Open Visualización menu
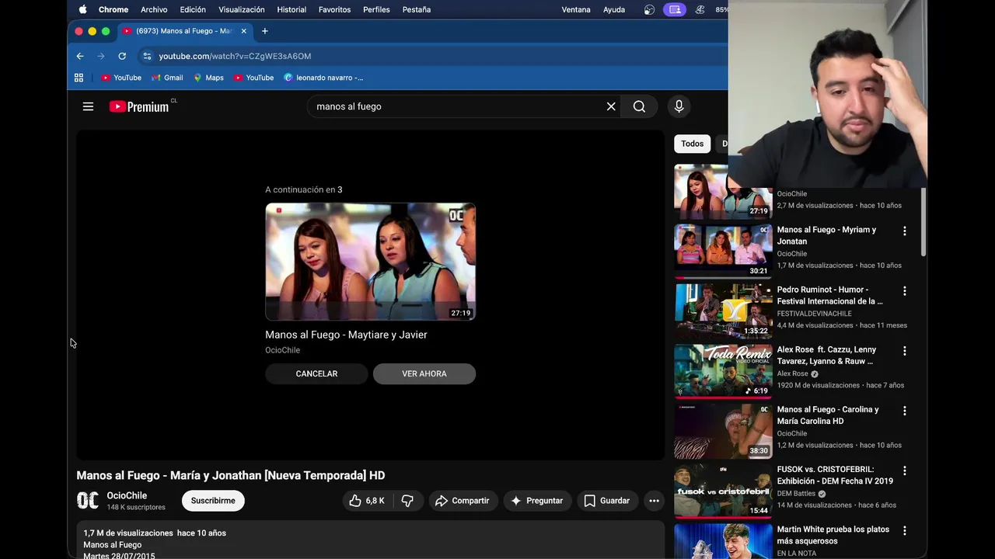995x559 pixels. point(242,9)
